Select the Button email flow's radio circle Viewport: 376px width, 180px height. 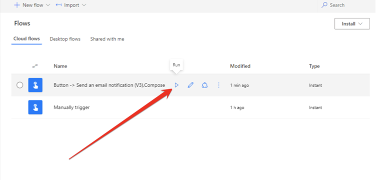20,85
